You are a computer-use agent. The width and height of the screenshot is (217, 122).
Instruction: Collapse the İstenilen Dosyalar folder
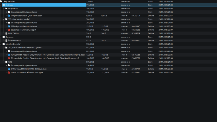(x=1, y=44)
